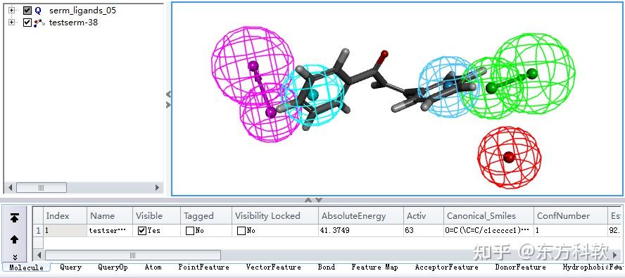Click the move-up arrow icon in table
The image size is (625, 278).
click(x=14, y=239)
